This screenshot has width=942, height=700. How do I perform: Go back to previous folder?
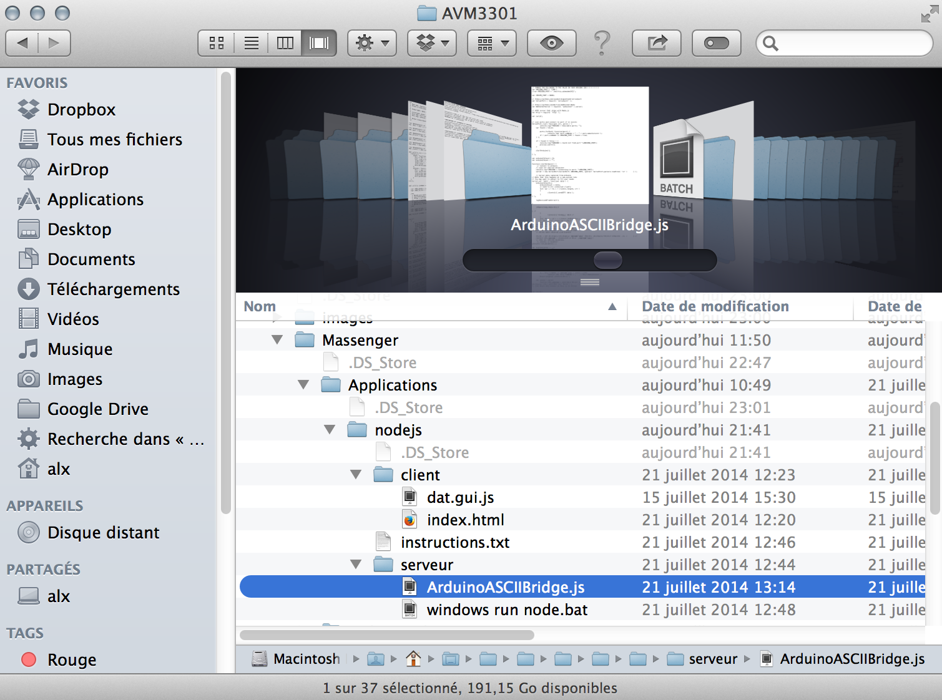click(x=22, y=43)
